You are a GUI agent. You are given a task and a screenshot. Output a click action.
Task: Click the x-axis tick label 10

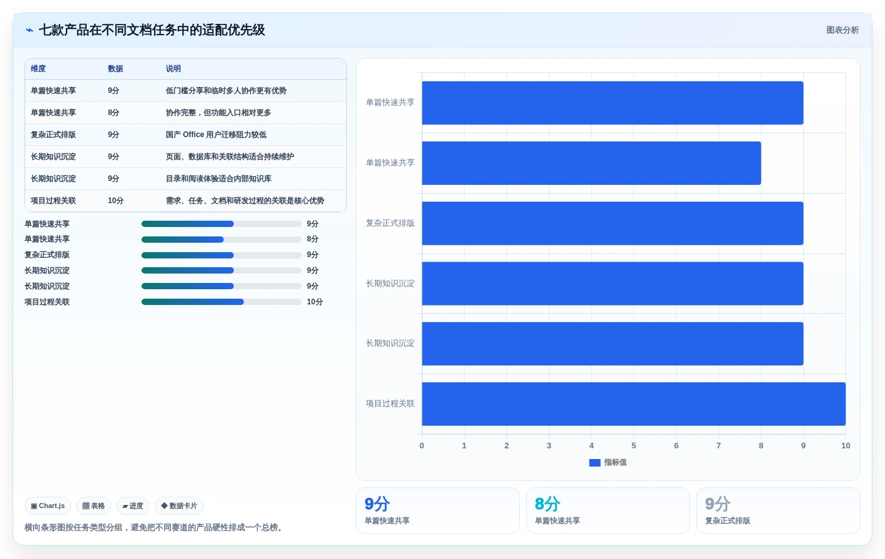click(845, 445)
